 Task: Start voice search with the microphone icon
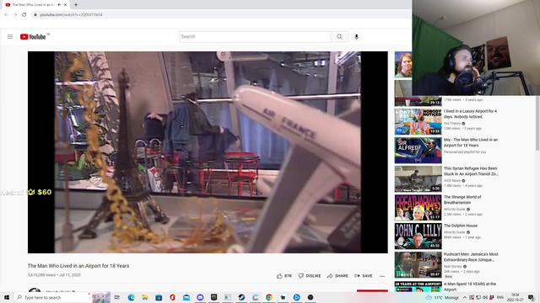click(x=356, y=37)
